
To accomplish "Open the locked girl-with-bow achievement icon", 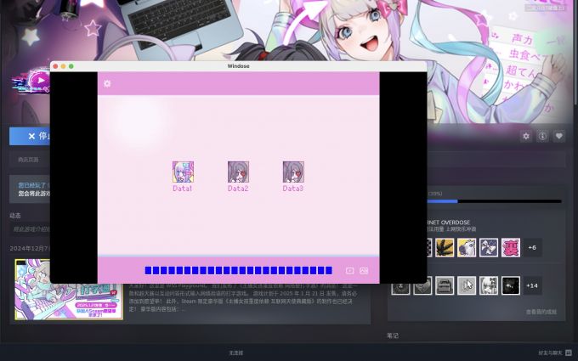I will (489, 285).
